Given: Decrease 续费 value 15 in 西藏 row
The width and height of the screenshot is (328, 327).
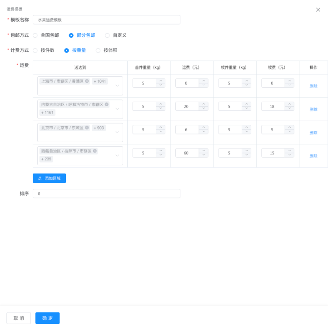Looking at the screenshot, I should (289, 155).
